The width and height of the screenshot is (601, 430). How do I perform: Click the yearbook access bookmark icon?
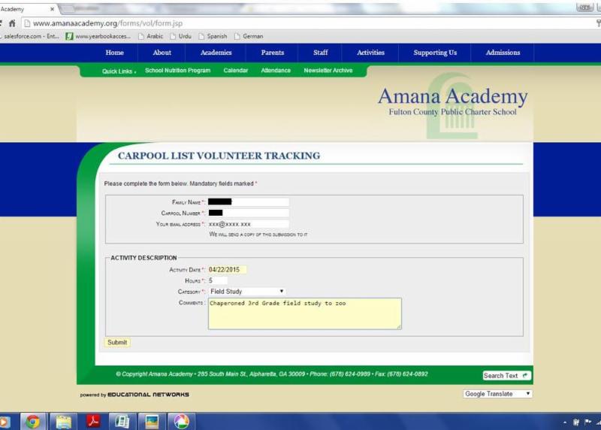point(69,36)
